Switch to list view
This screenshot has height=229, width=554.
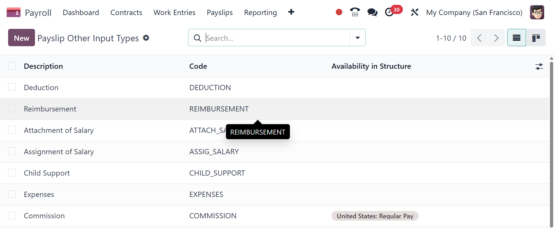pyautogui.click(x=516, y=38)
